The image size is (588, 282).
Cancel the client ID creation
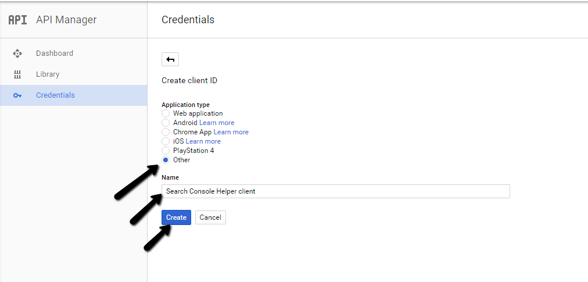pyautogui.click(x=210, y=217)
